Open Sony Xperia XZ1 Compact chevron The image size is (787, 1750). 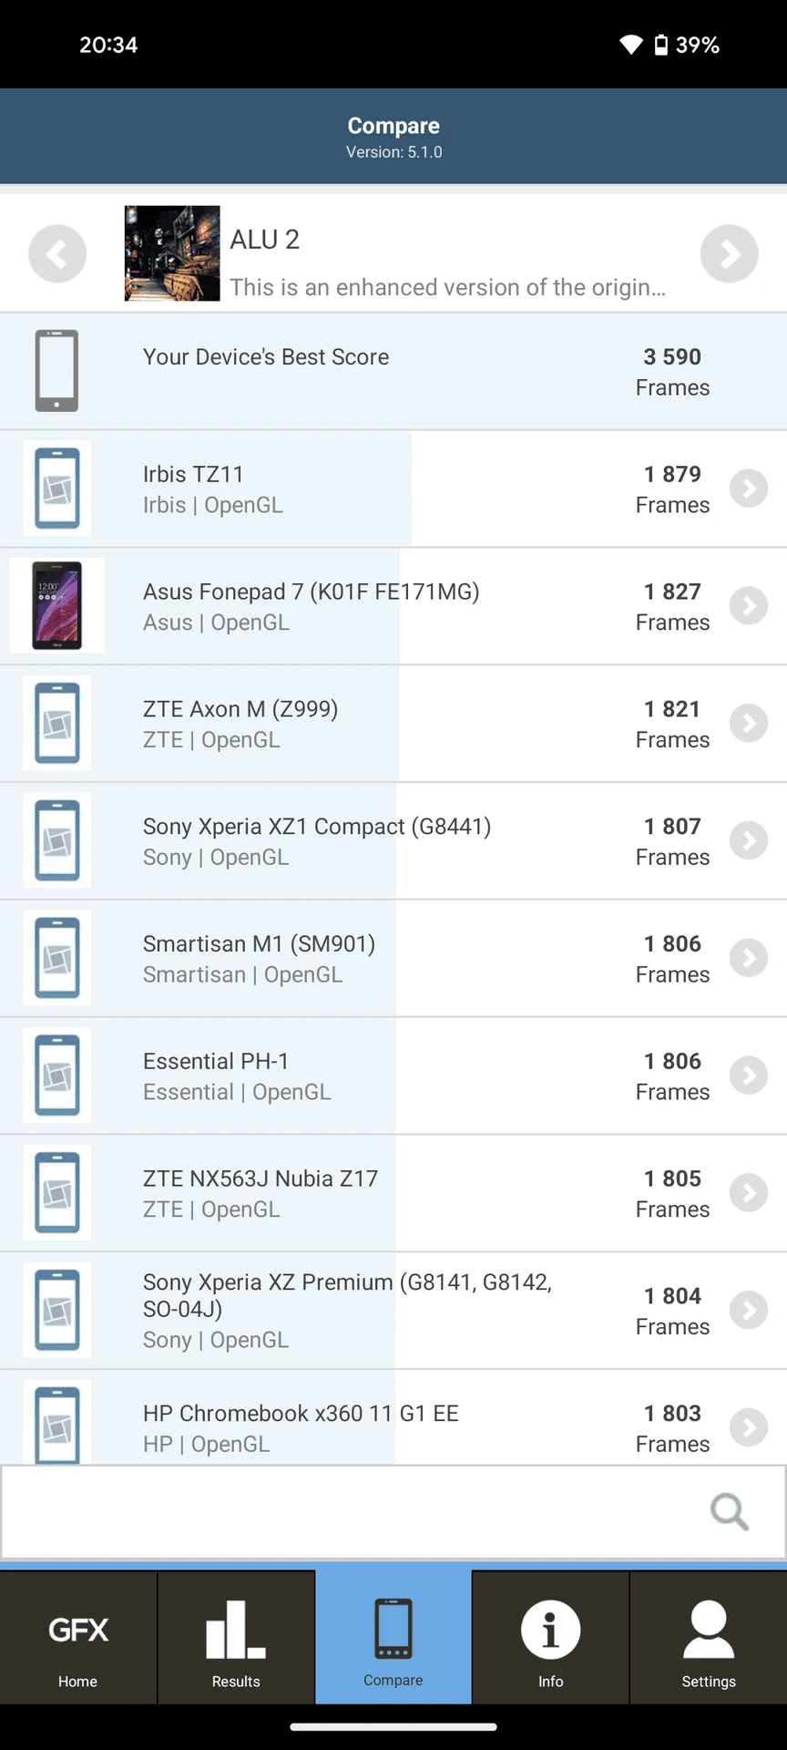coord(749,841)
